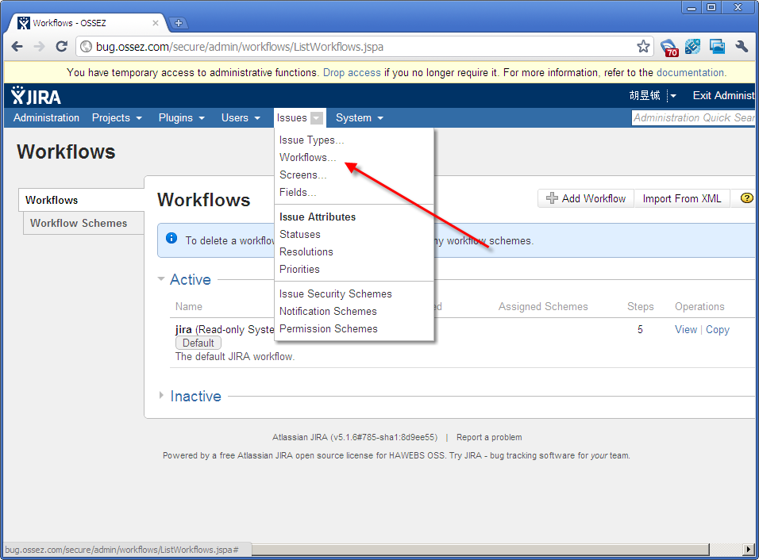Click the Add Workflow button
This screenshot has height=560, width=759.
586,198
